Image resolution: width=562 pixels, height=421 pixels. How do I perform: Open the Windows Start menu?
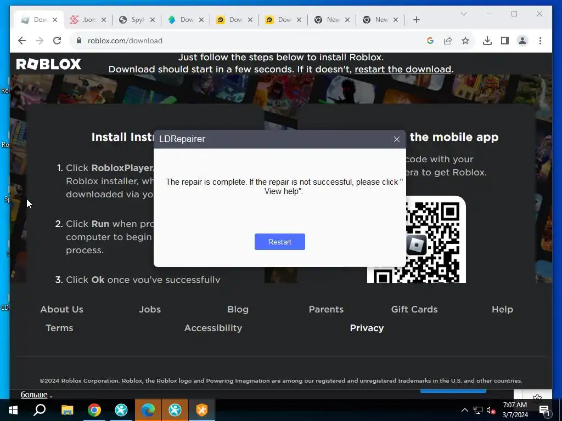[13, 410]
